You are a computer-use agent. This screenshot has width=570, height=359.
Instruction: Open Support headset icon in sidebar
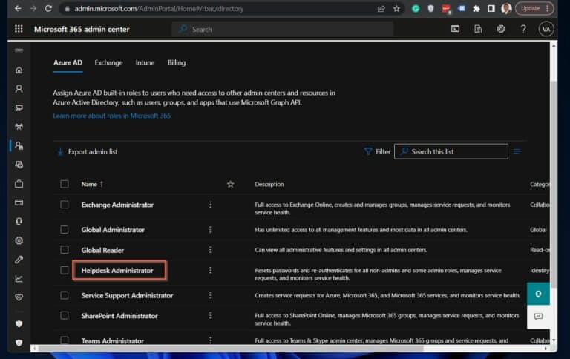19,222
